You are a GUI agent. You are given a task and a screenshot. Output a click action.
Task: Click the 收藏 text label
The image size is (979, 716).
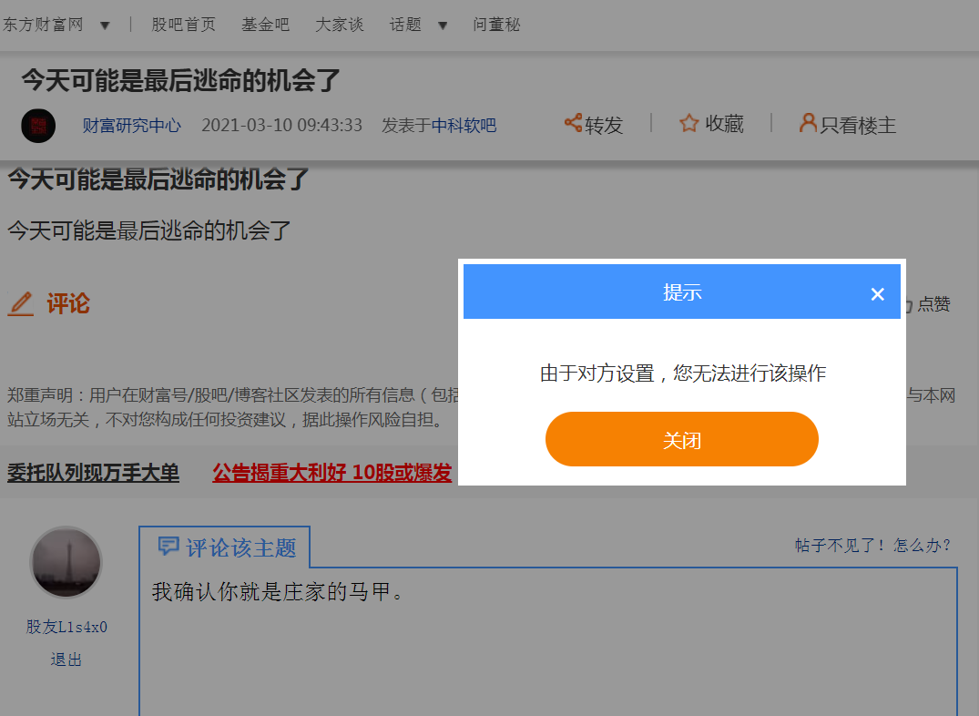pos(724,124)
